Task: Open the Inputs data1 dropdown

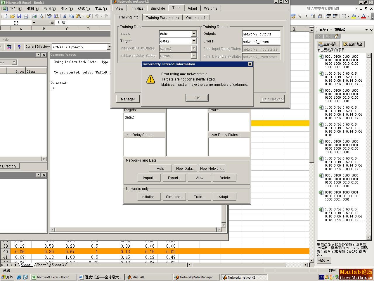Action: pos(194,34)
